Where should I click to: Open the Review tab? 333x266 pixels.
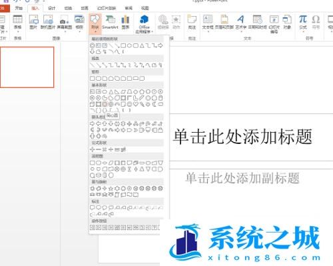point(129,8)
